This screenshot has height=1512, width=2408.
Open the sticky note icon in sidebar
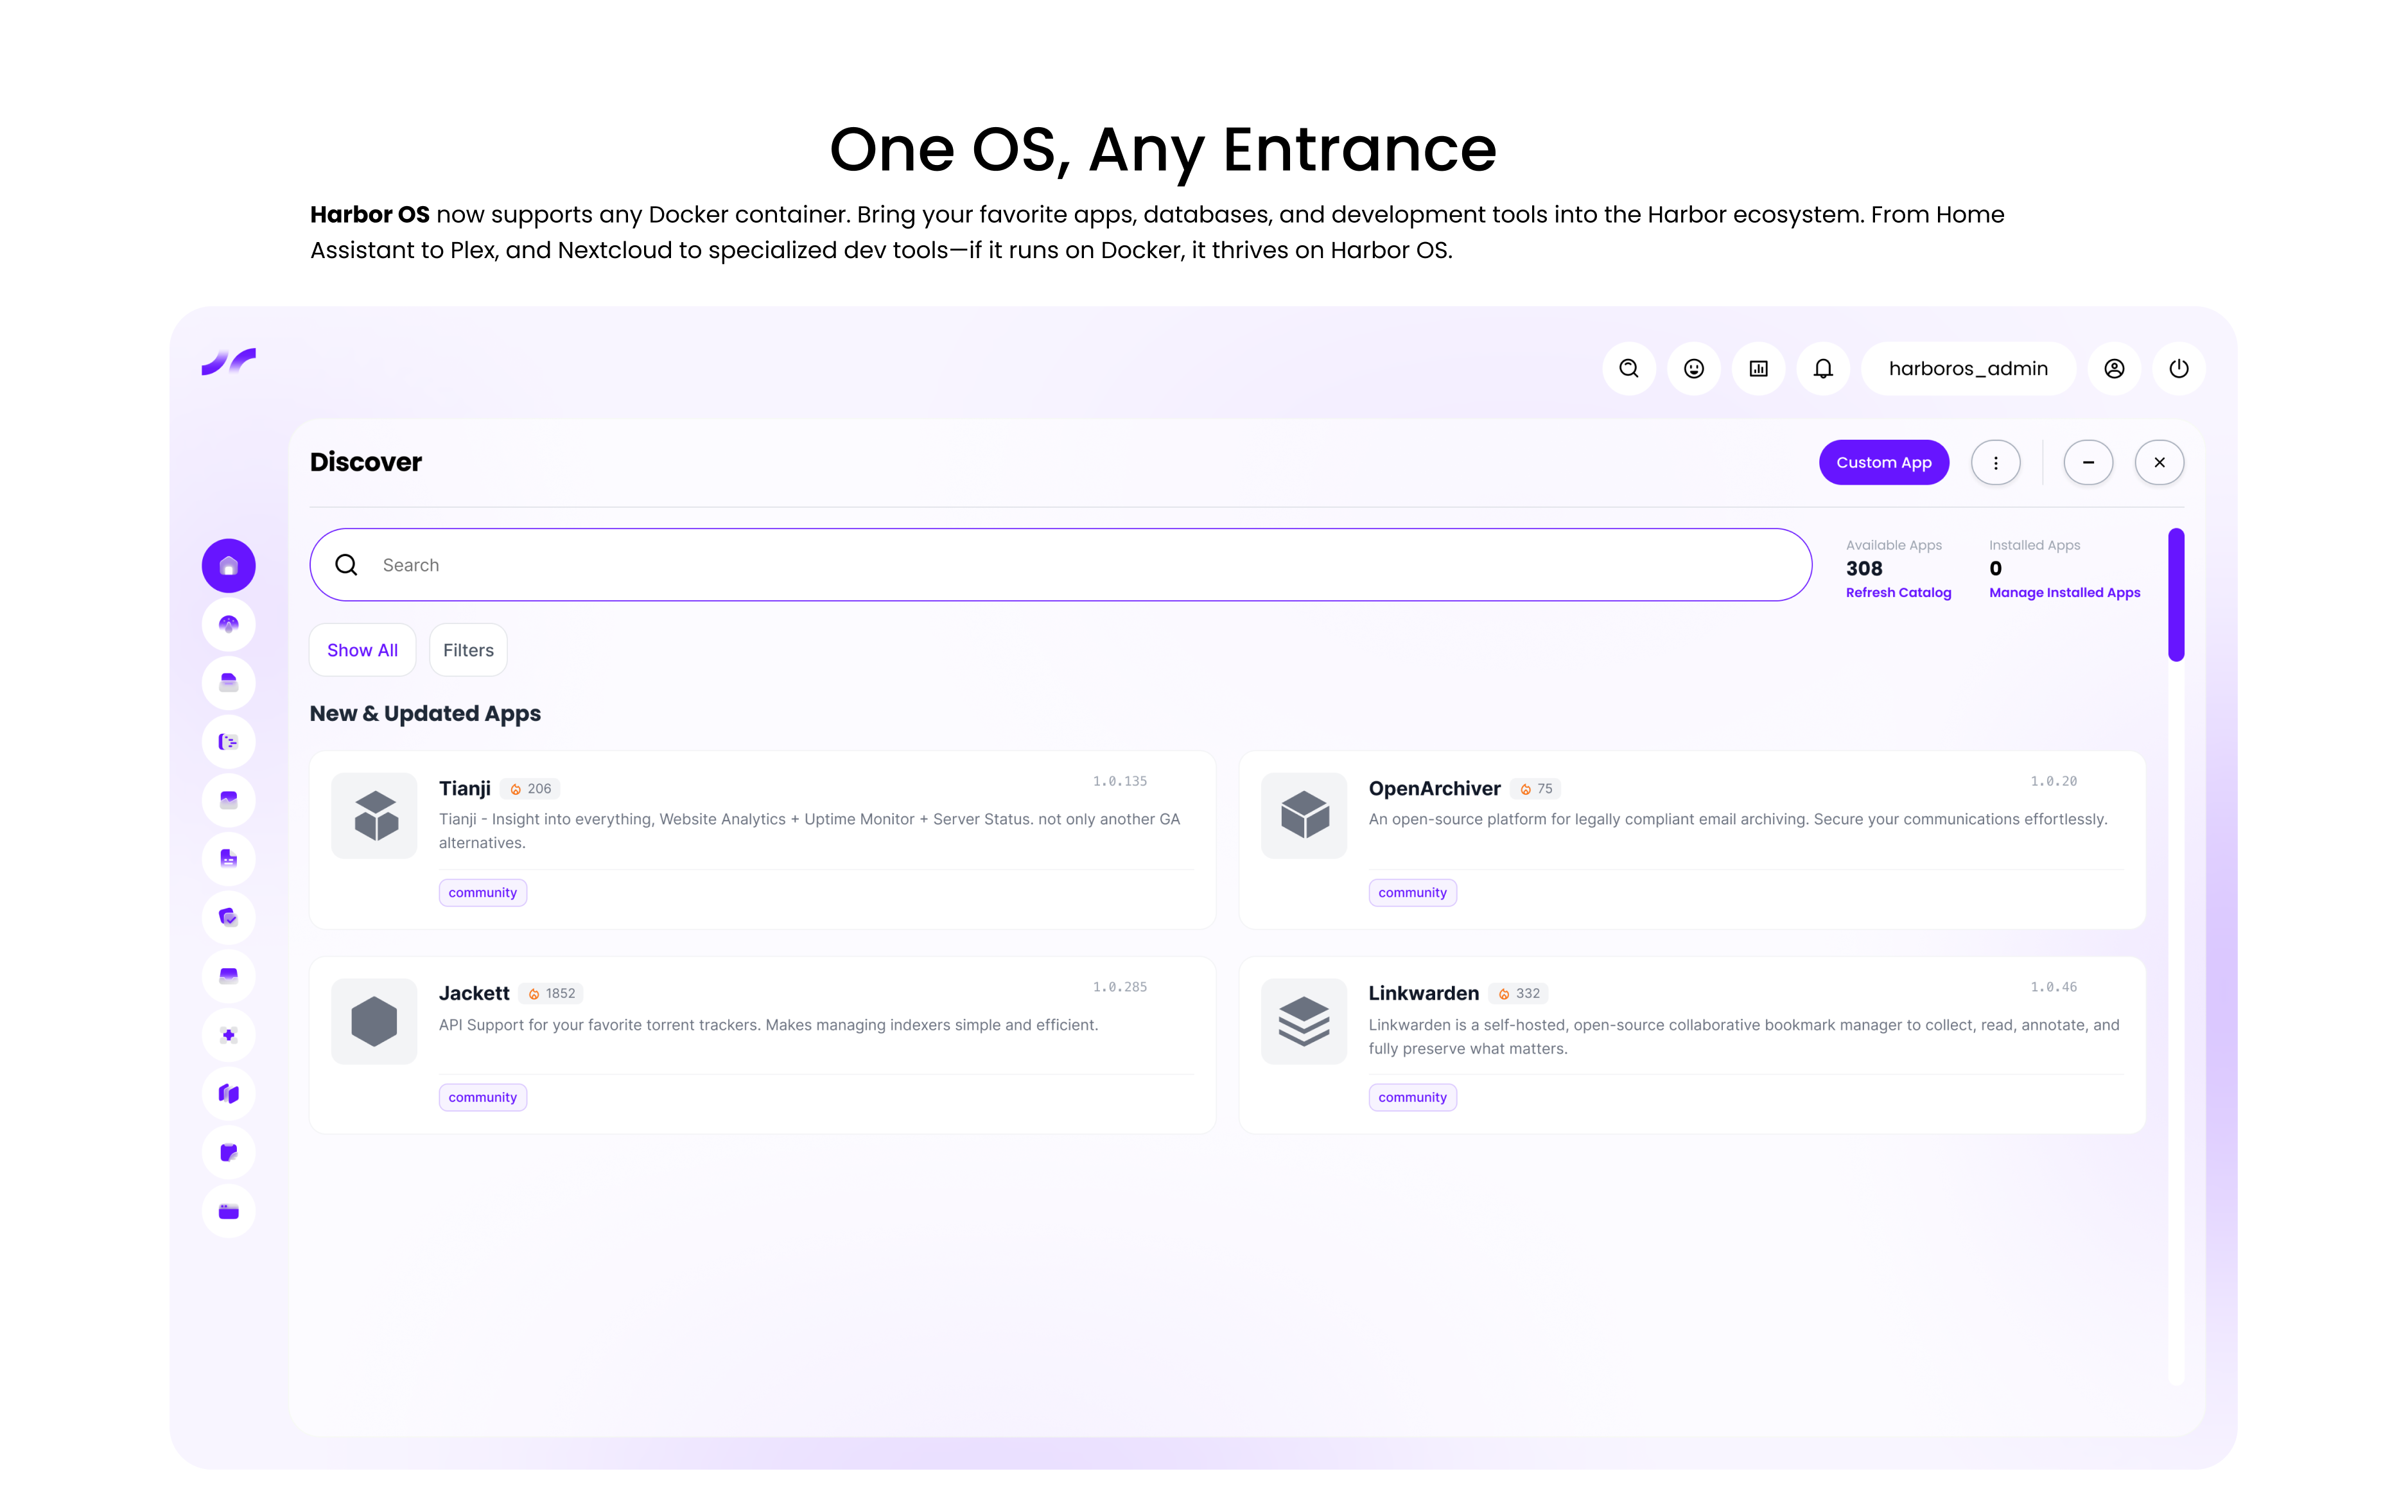(x=228, y=1153)
